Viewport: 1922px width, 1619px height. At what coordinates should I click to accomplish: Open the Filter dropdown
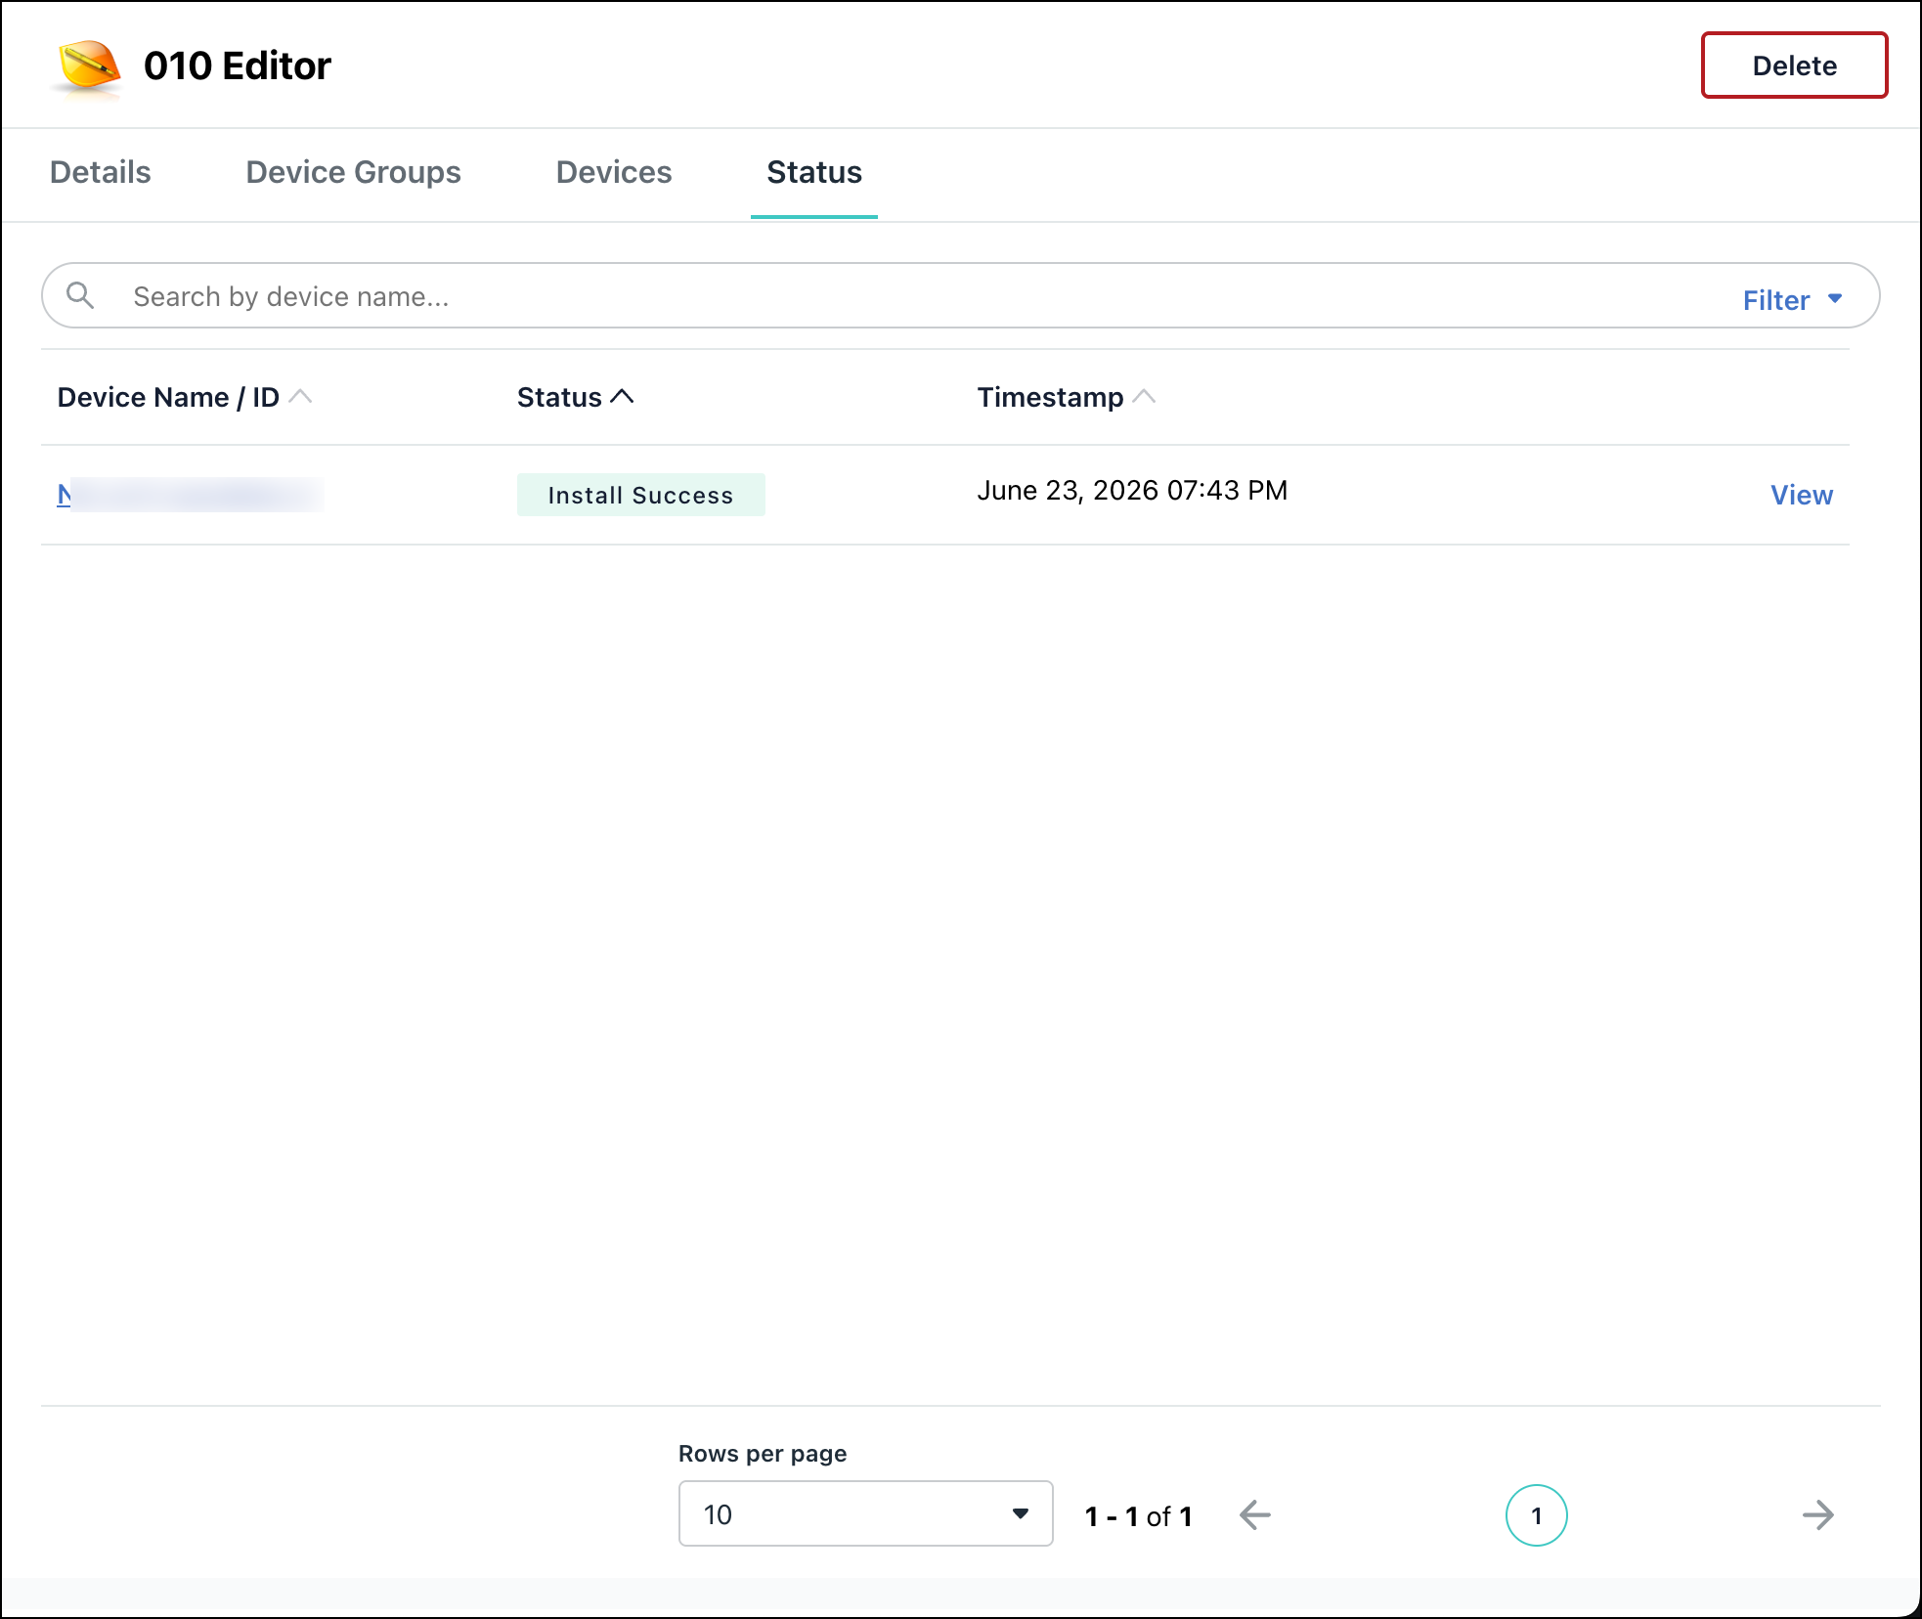tap(1793, 300)
